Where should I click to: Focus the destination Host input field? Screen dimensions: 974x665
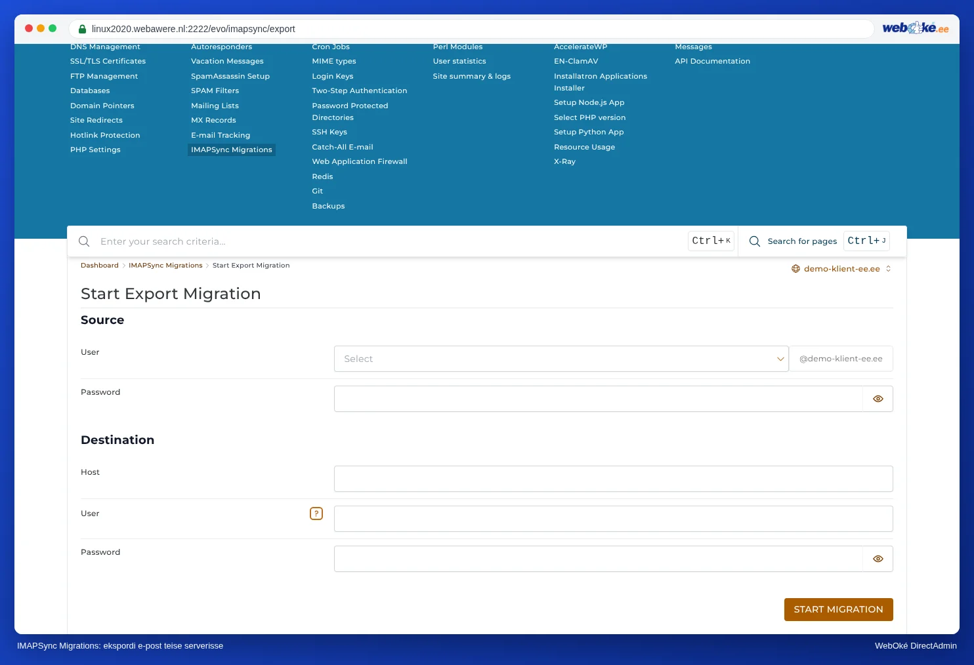[614, 479]
